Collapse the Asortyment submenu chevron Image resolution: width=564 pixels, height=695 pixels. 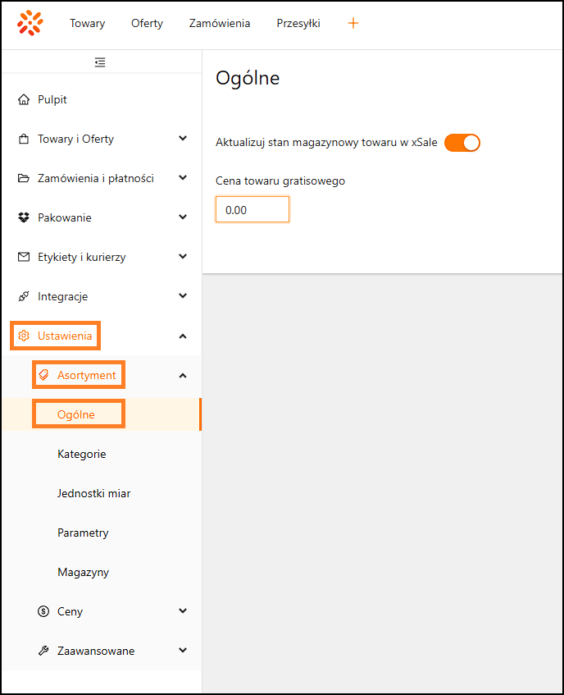183,376
